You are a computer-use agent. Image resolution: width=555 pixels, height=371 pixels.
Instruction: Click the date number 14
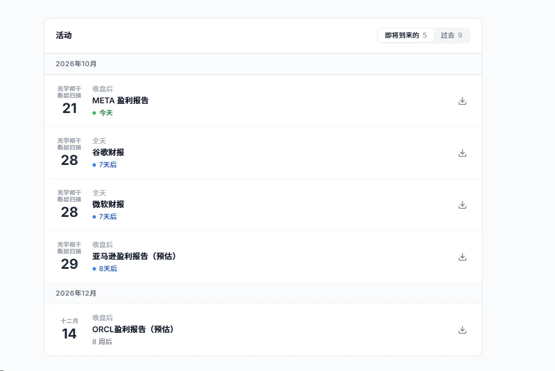[70, 333]
